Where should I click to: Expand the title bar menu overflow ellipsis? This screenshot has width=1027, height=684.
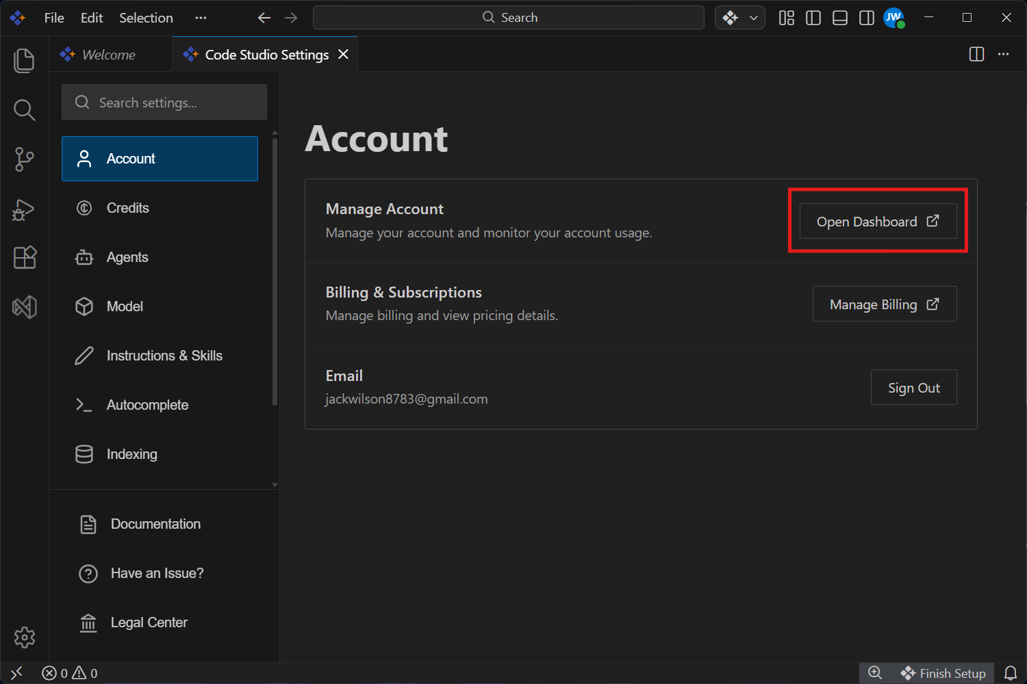coord(201,18)
